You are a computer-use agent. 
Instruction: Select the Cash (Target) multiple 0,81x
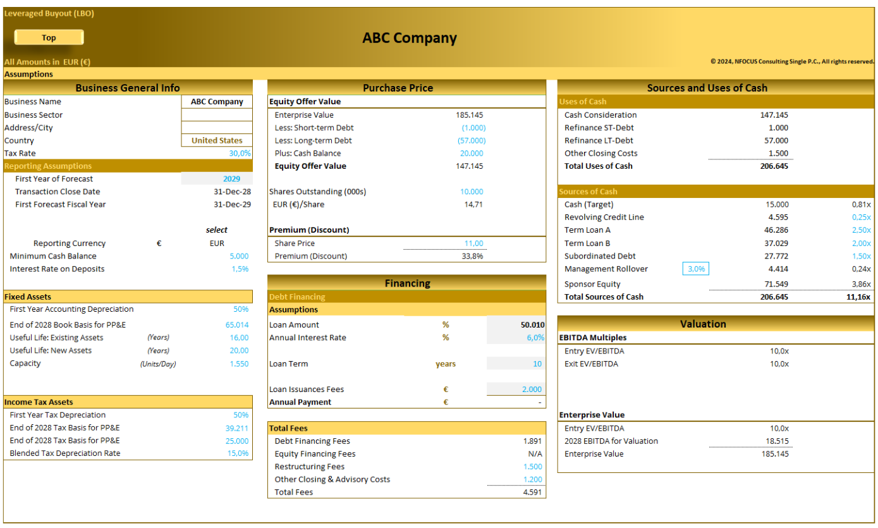click(861, 204)
